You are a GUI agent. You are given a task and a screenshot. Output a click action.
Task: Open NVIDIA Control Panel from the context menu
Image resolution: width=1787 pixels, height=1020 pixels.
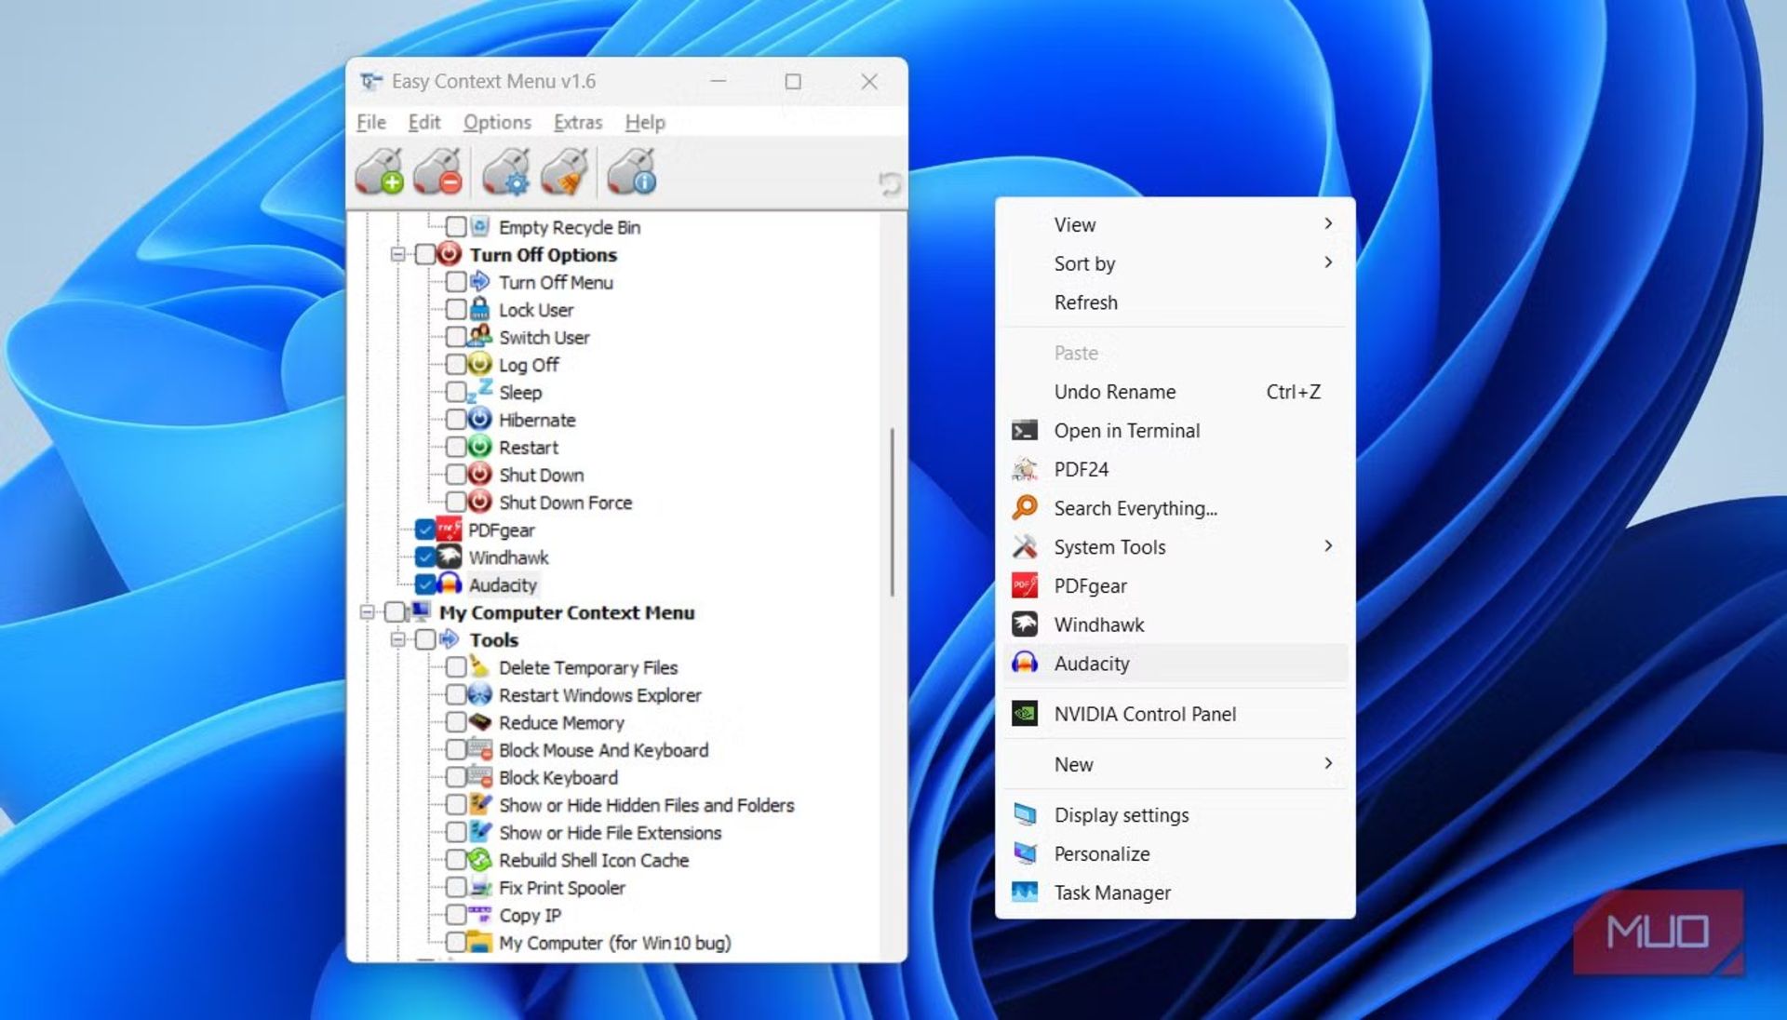(1145, 714)
